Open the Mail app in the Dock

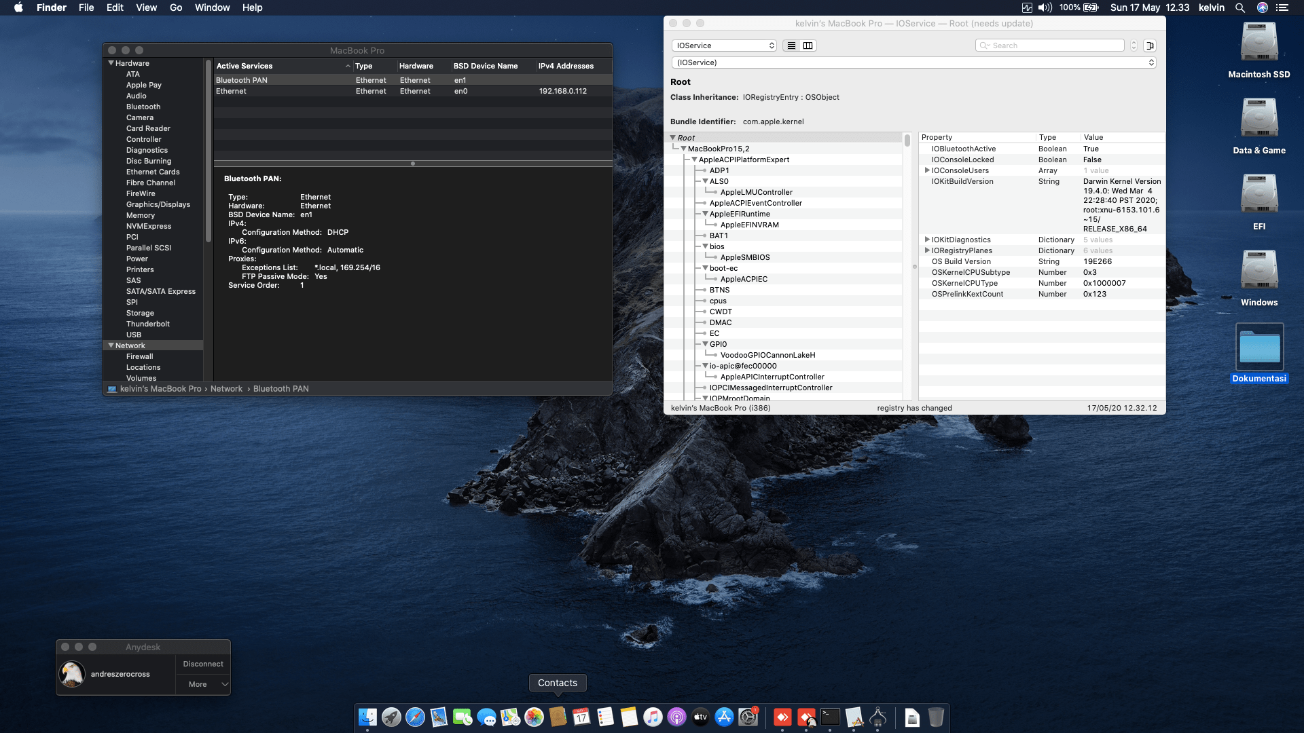[439, 717]
